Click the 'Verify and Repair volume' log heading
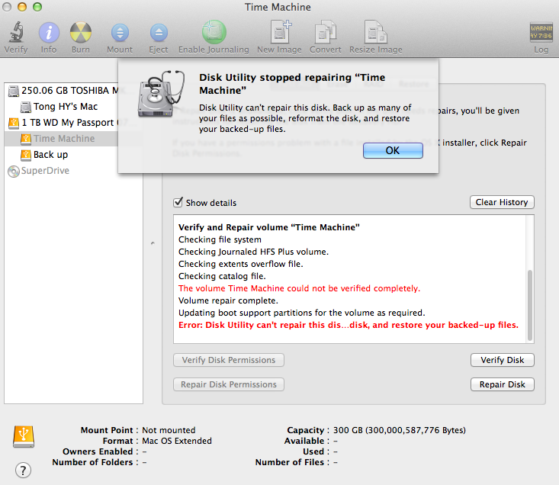 point(268,227)
